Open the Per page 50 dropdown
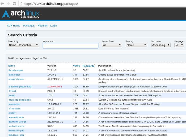Screen dimensions: 186x137 [x=179, y=45]
